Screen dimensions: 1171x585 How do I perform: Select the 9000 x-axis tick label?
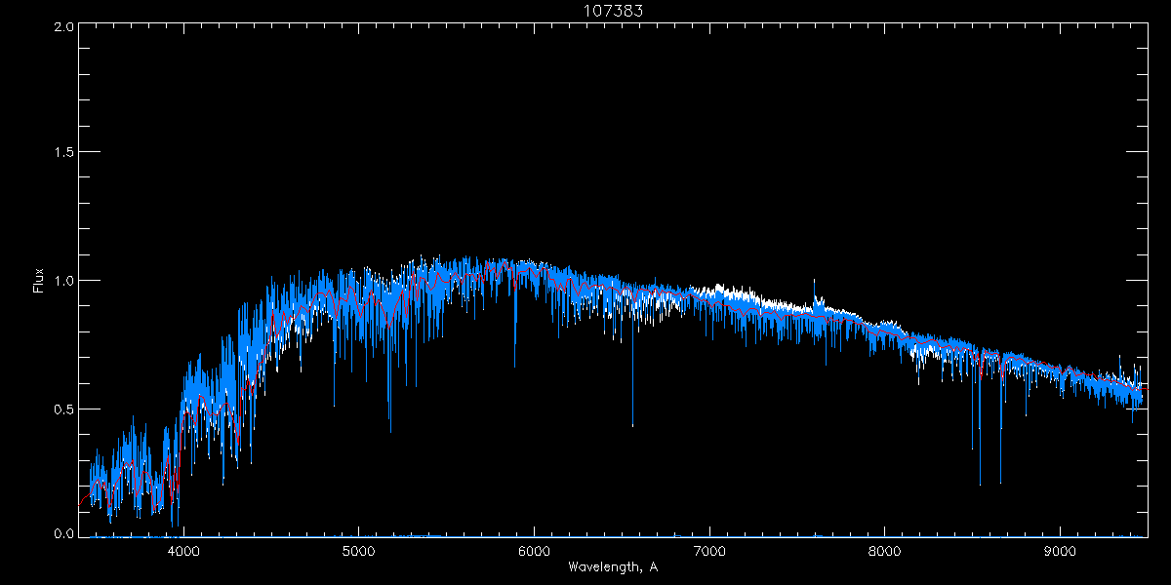[1061, 549]
